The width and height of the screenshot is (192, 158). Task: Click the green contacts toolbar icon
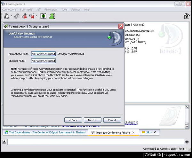(52, 16)
